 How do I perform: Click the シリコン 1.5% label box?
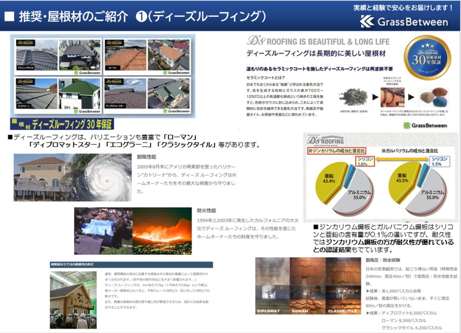pyautogui.click(x=439, y=161)
